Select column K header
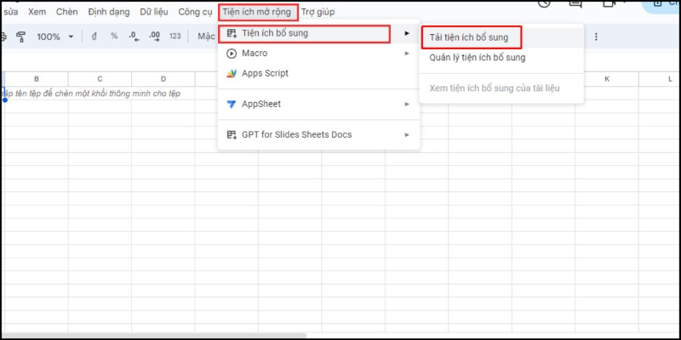The height and width of the screenshot is (340, 681). (607, 79)
